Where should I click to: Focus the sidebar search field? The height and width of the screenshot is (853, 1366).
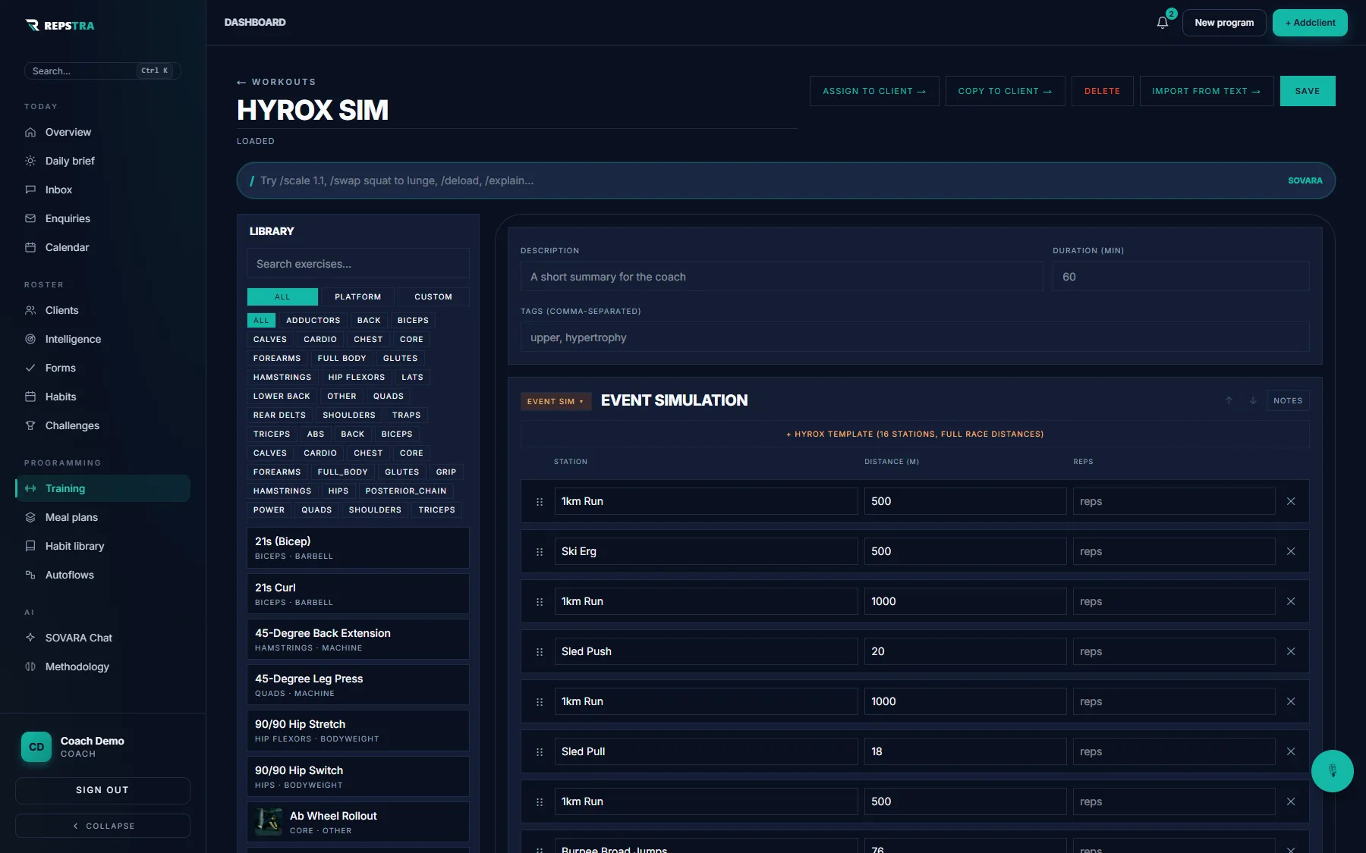click(102, 71)
